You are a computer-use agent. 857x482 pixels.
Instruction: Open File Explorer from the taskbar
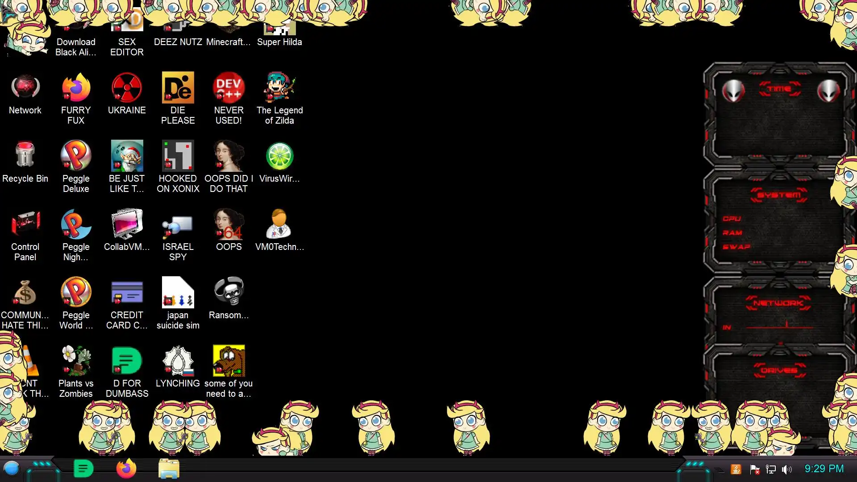(x=169, y=469)
